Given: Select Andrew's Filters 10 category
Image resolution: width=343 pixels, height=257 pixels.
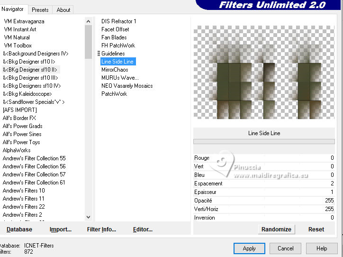Looking at the screenshot, I should click(x=24, y=191).
